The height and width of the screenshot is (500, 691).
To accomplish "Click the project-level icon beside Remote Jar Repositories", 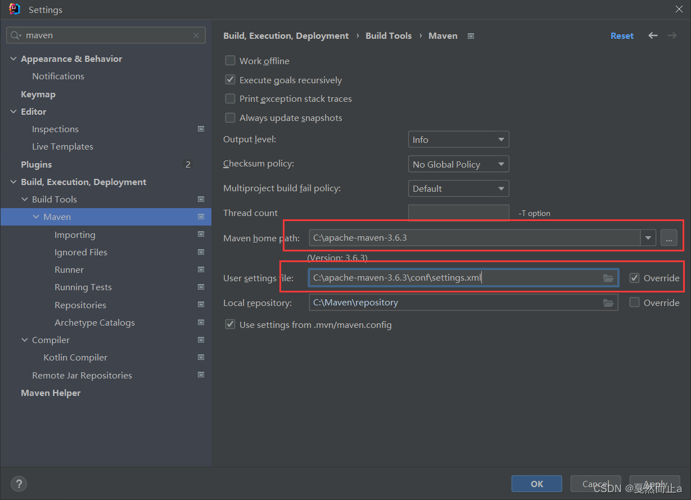I will [x=201, y=375].
